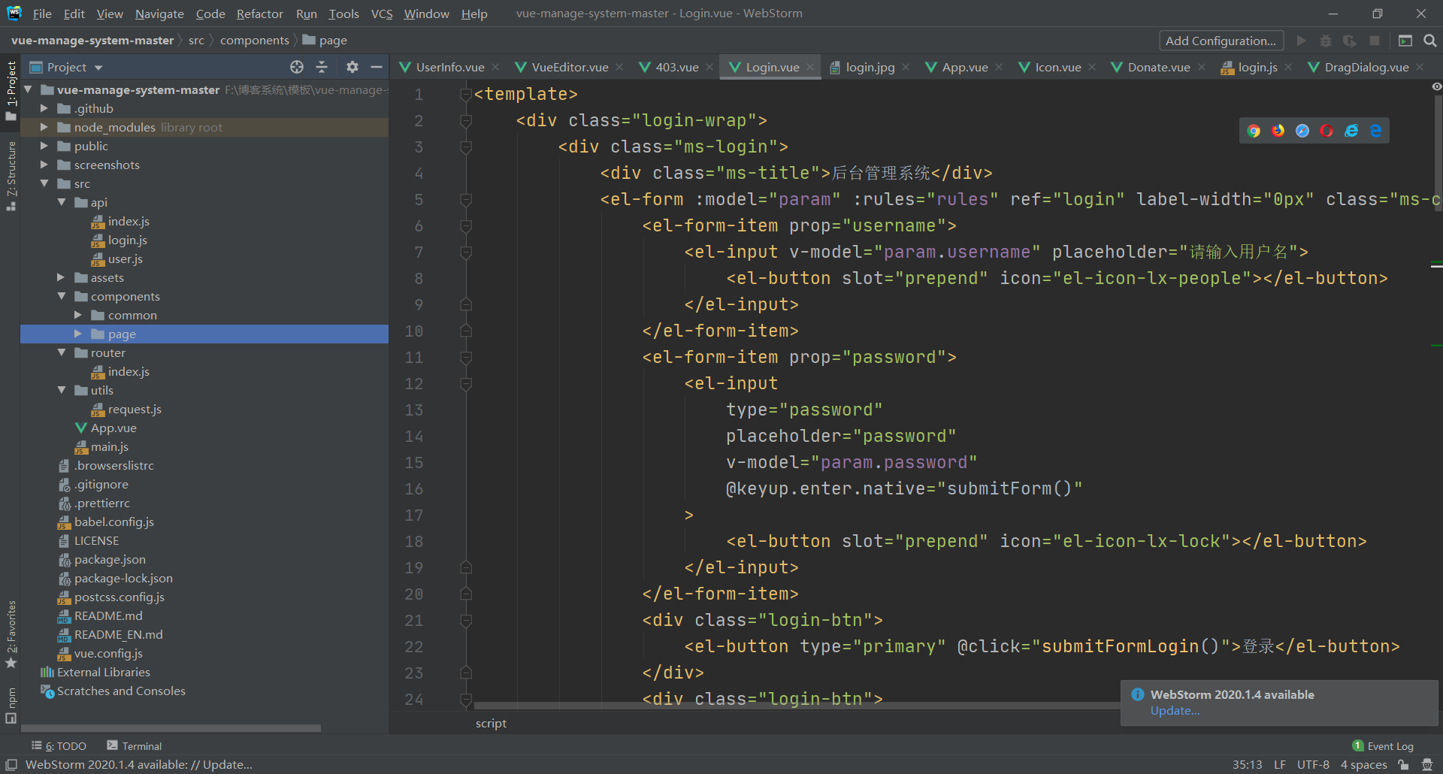Switch to the App.vue editor tab

click(x=964, y=68)
